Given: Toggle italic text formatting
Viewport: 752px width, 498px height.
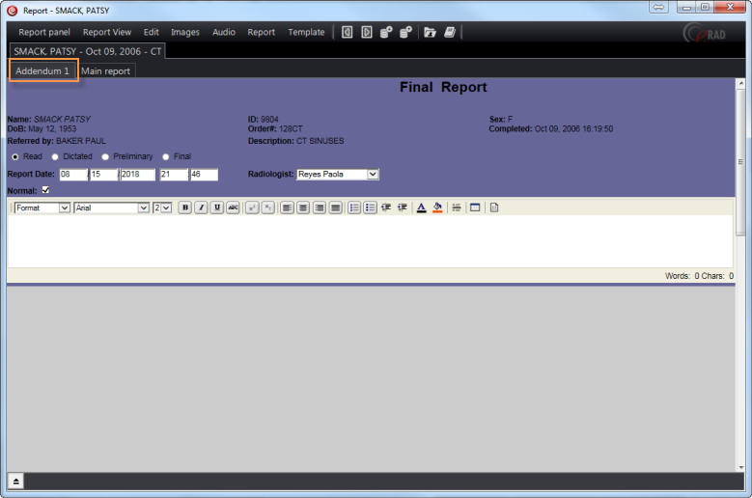Looking at the screenshot, I should pos(201,207).
